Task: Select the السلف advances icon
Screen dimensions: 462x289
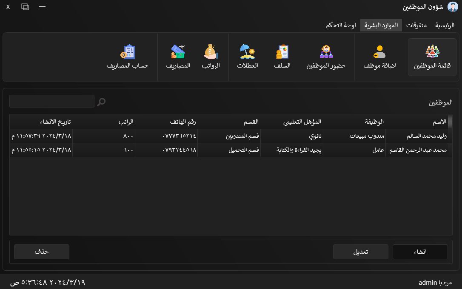Action: [282, 57]
